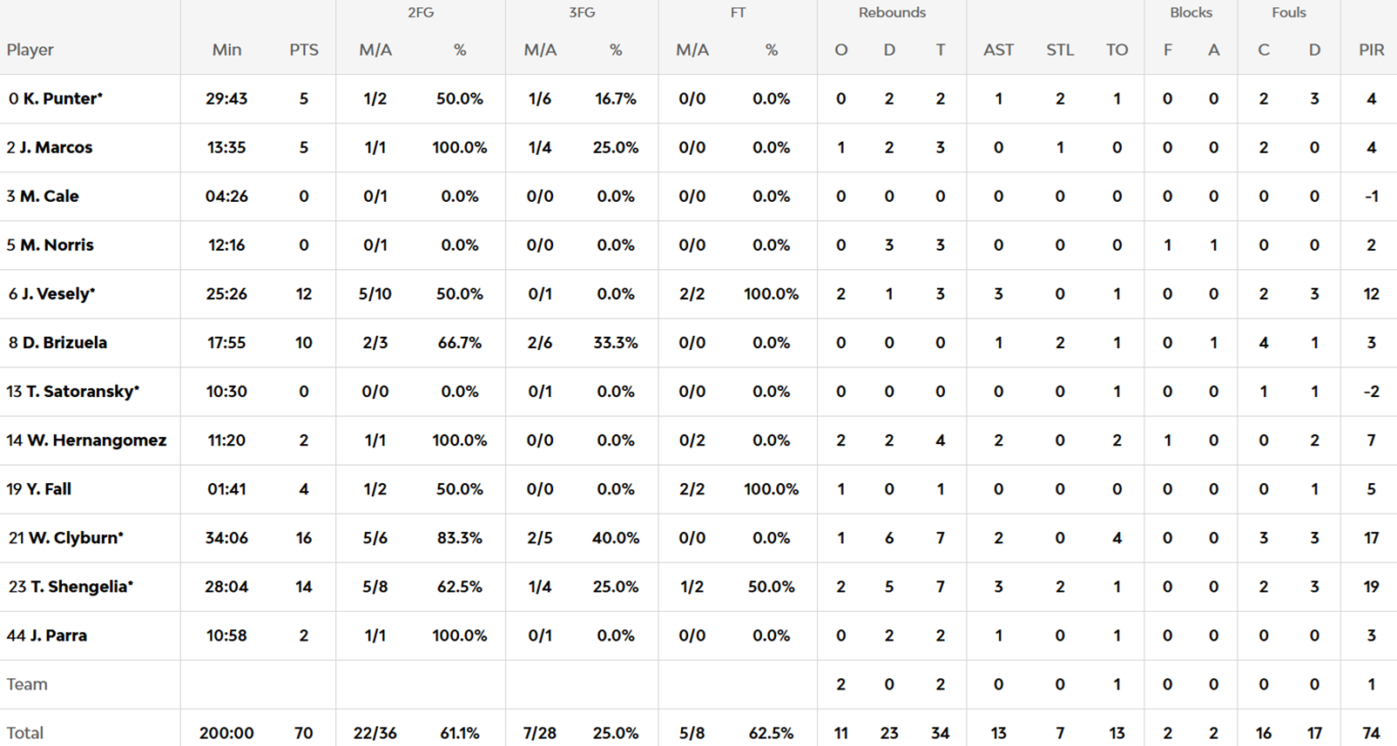Screen dimensions: 1397x746
Task: Click on W. Clyburn's name
Action: pyautogui.click(x=75, y=537)
